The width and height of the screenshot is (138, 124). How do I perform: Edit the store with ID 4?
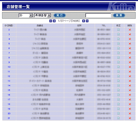click(x=118, y=39)
